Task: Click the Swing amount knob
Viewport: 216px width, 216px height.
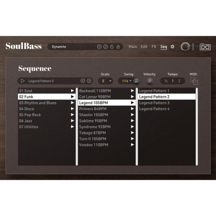Action: (136, 81)
